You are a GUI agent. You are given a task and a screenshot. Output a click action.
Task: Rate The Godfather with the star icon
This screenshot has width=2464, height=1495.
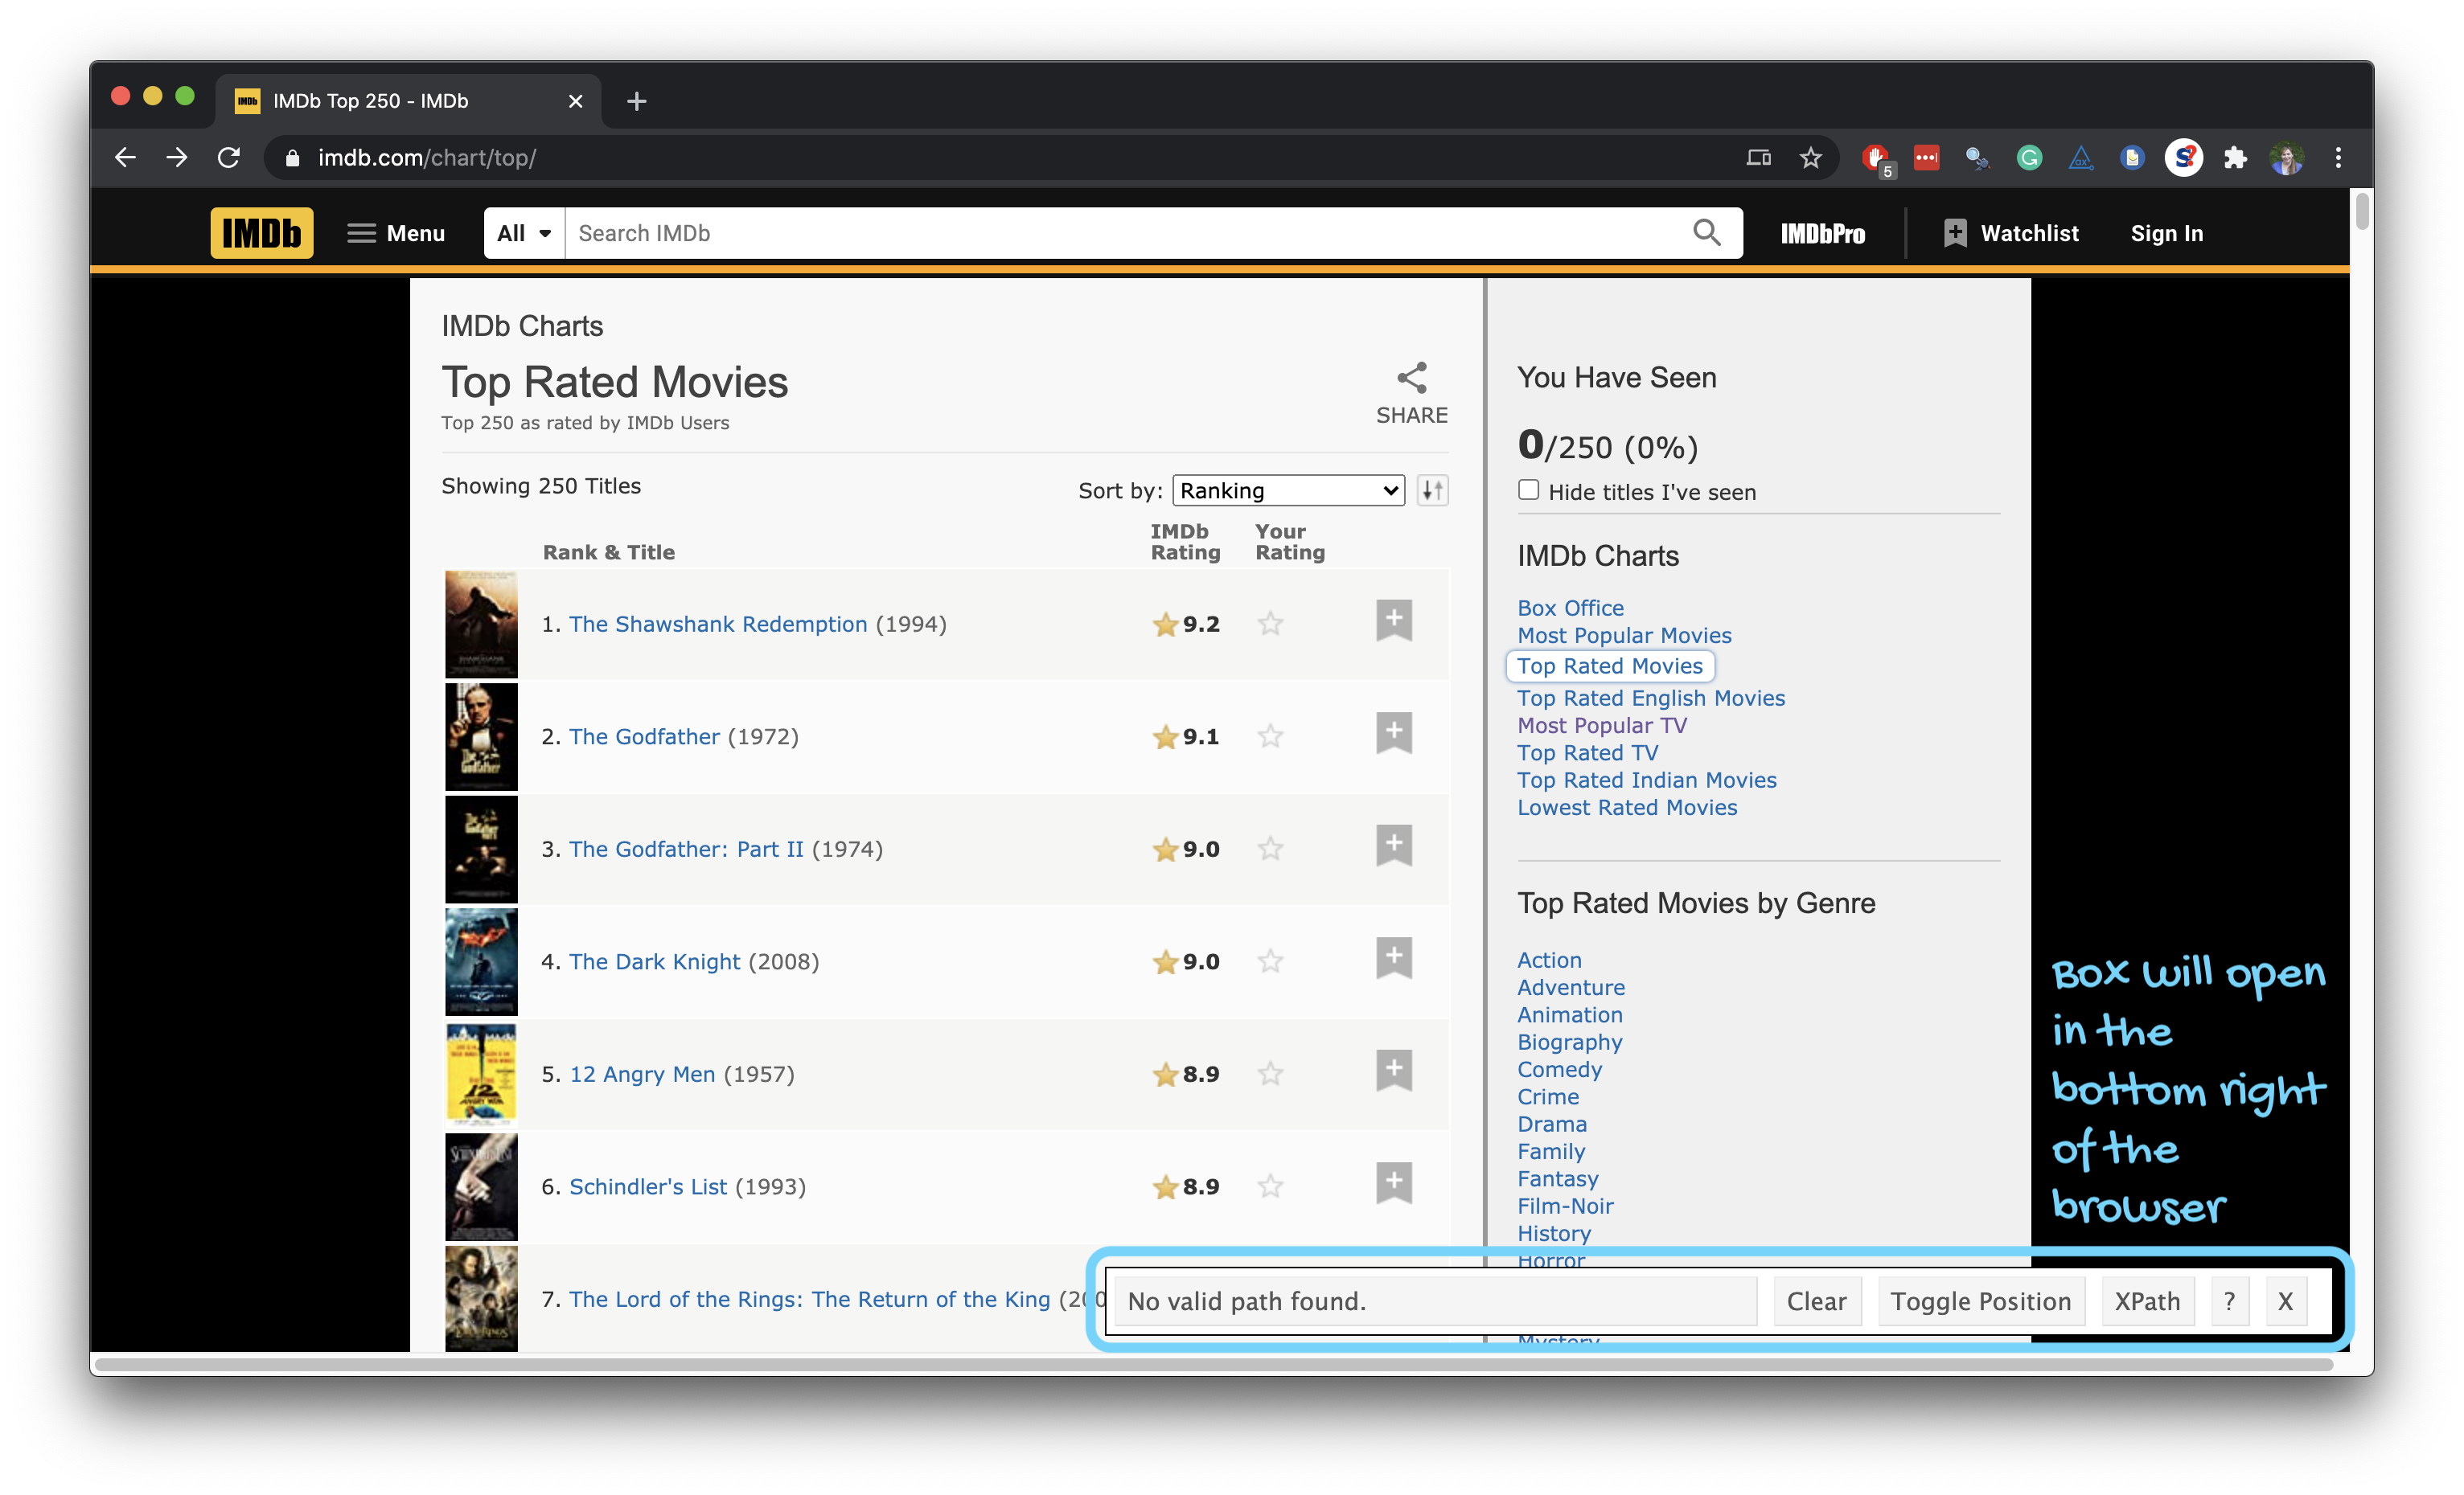point(1270,736)
